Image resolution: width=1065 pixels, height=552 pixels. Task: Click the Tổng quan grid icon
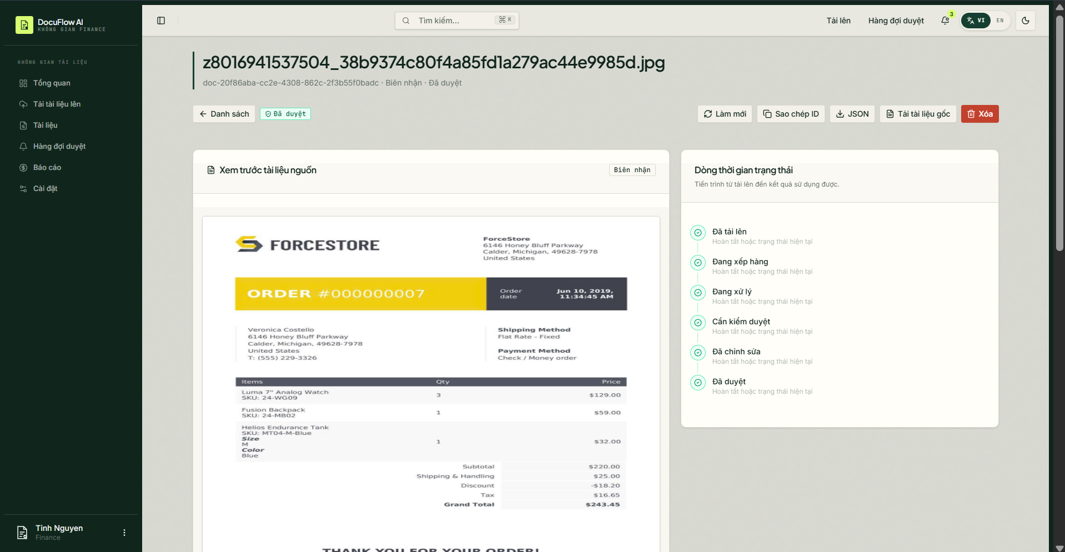coord(23,83)
